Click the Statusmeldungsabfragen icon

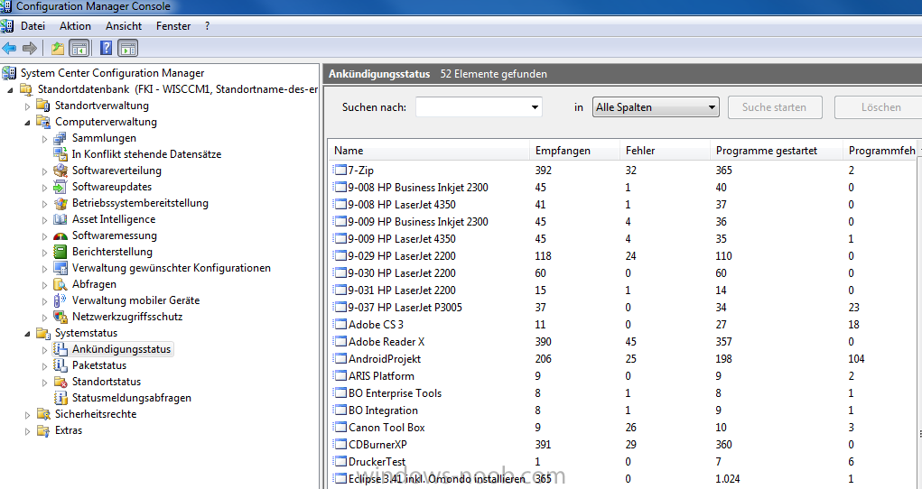coord(60,398)
